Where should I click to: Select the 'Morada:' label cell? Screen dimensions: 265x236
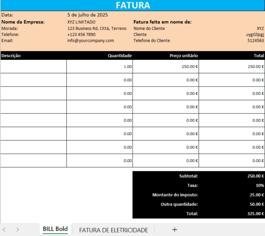pos(10,29)
